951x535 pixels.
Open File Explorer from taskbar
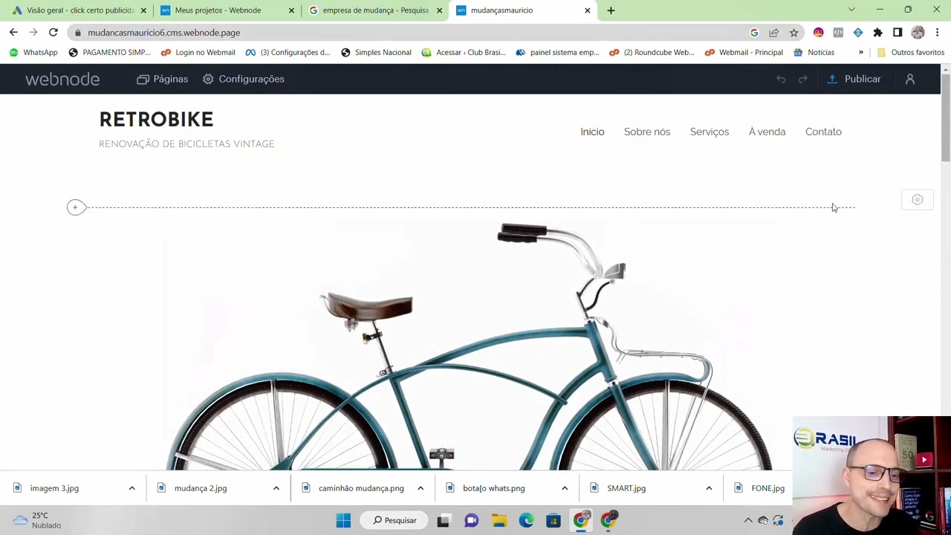point(499,520)
